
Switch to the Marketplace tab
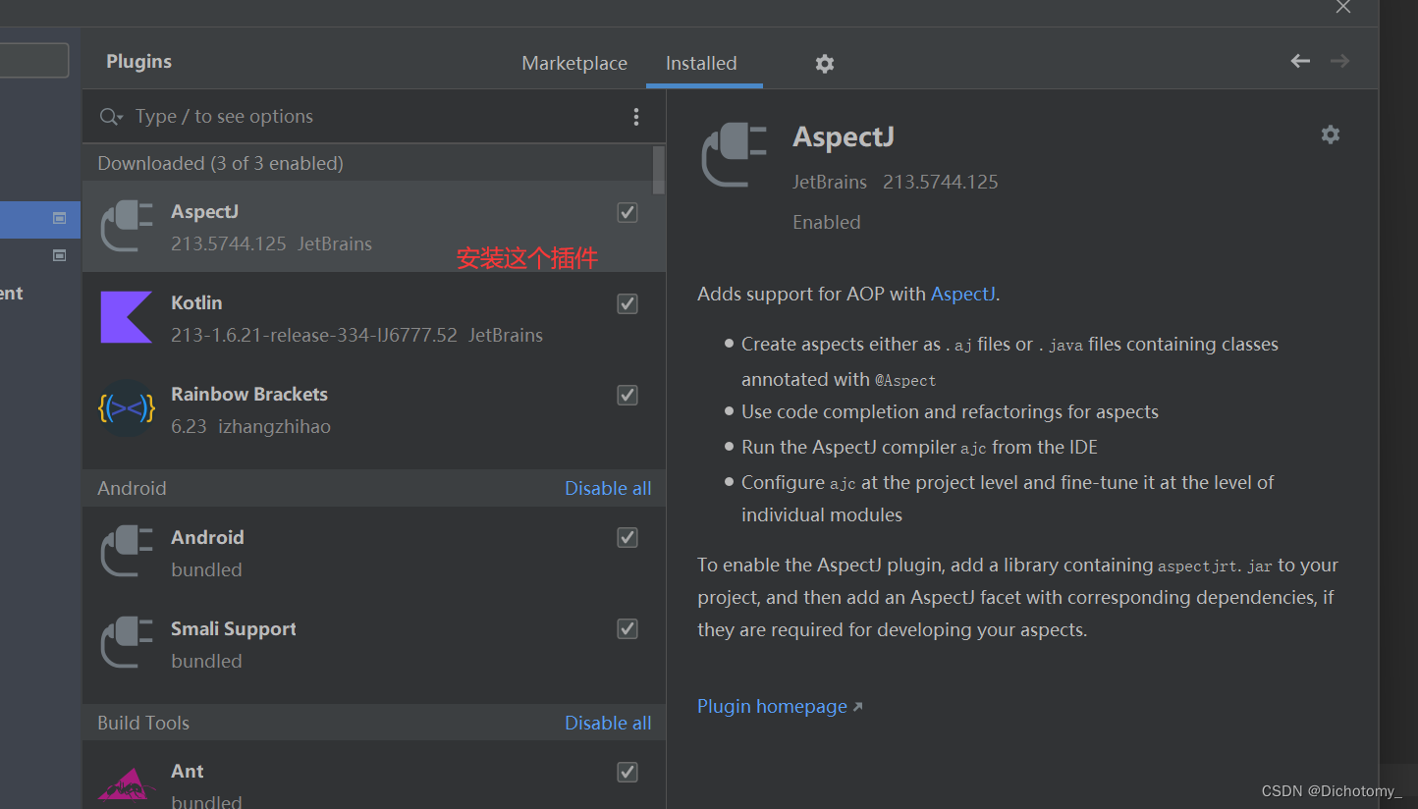click(x=574, y=63)
